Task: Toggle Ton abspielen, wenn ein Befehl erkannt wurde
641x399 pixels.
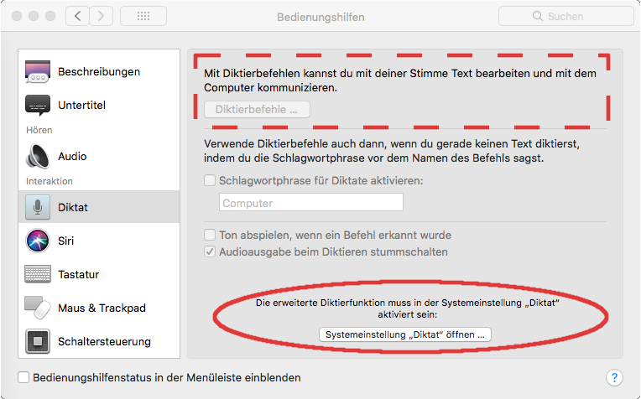Action: click(x=210, y=235)
